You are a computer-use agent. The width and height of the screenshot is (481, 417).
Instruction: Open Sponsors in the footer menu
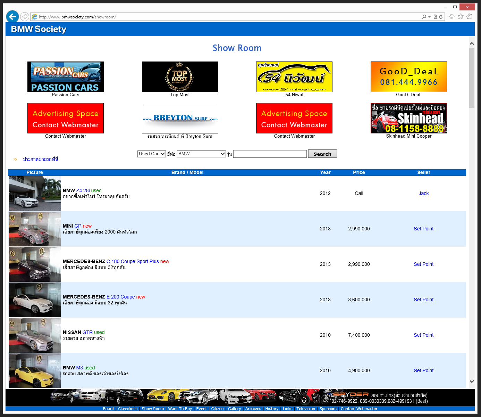328,409
